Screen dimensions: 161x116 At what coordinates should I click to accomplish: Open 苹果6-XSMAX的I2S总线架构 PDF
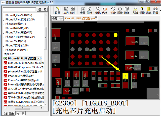(26, 97)
